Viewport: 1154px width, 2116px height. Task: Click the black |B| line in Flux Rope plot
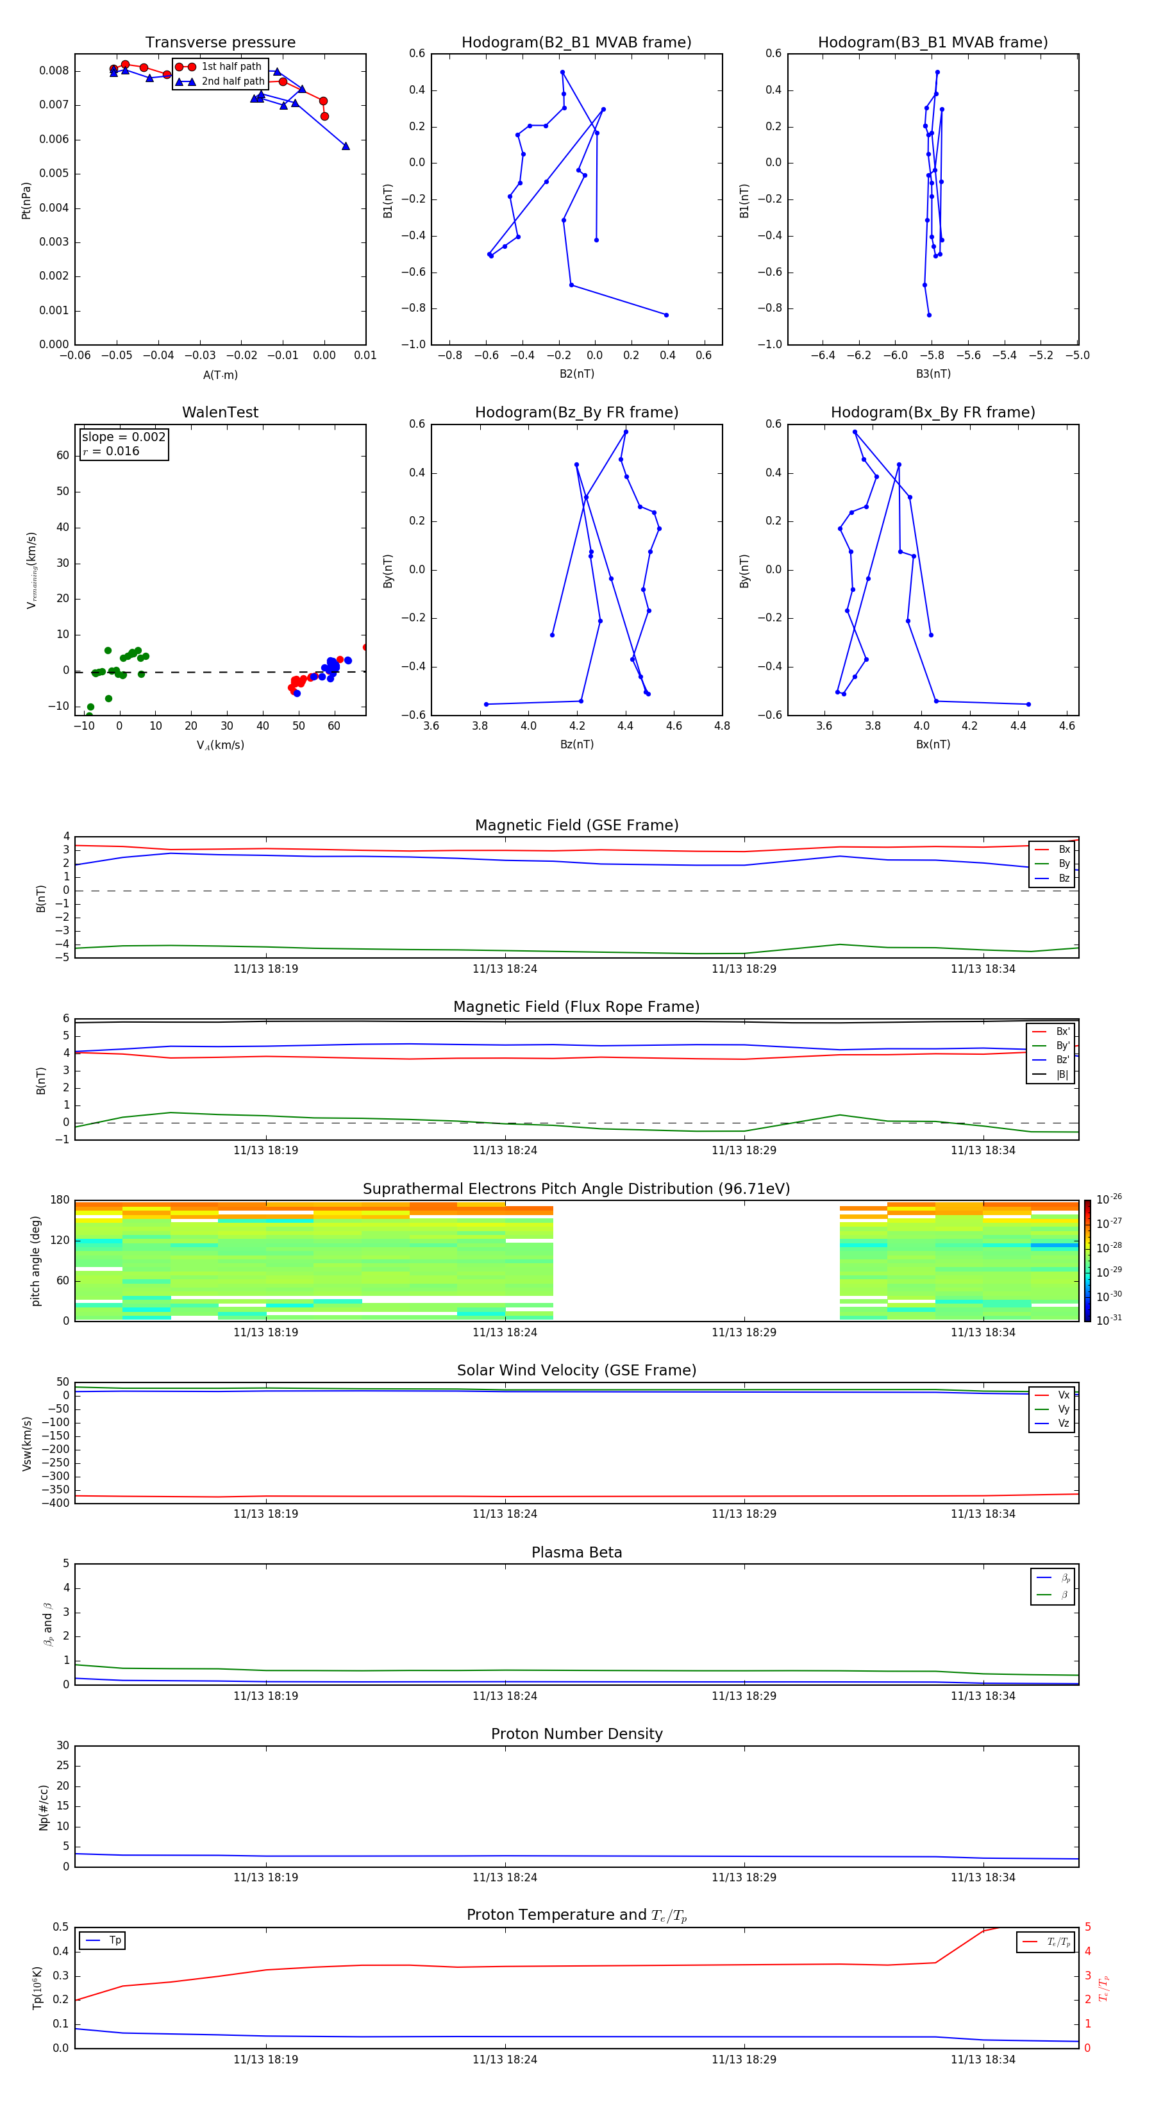point(576,1021)
